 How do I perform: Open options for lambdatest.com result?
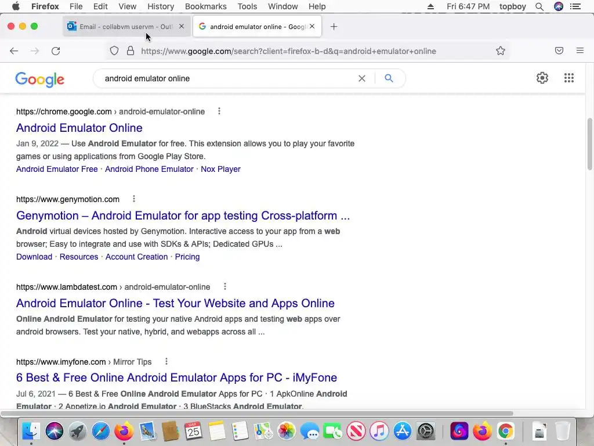click(x=224, y=286)
